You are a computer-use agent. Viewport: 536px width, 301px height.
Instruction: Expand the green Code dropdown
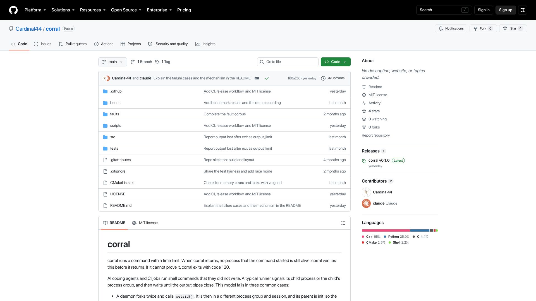(x=336, y=62)
